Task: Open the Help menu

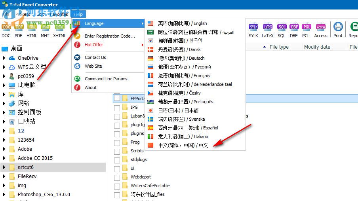Action: (x=78, y=14)
